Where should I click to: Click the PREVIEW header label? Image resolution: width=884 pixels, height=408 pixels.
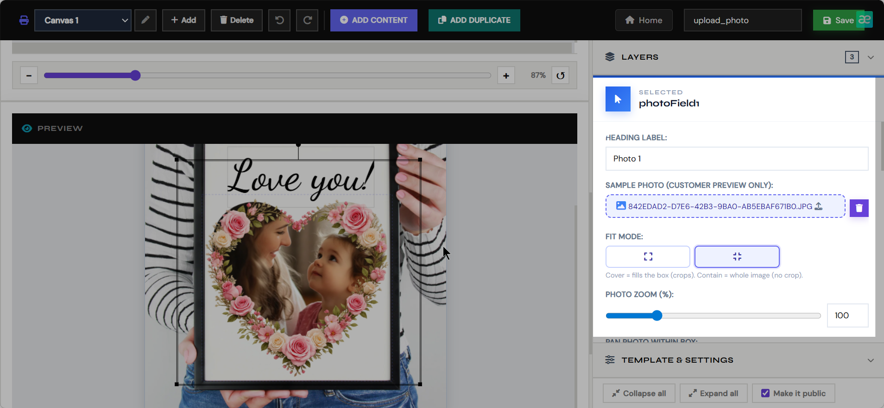pos(60,129)
